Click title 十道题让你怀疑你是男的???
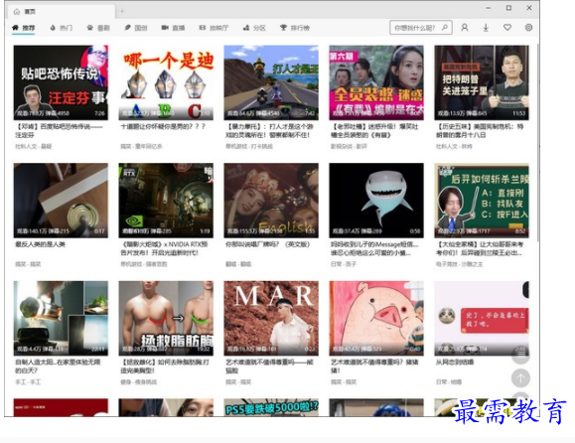The height and width of the screenshot is (443, 575). (163, 126)
